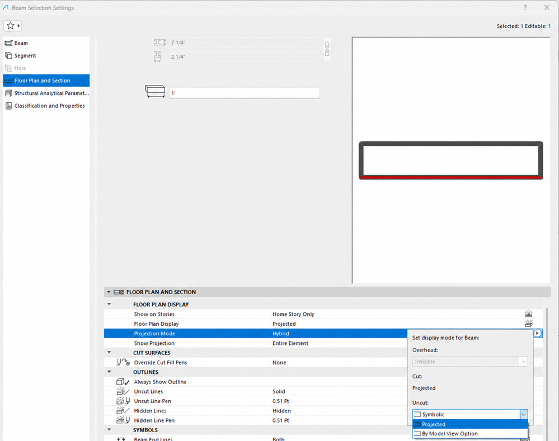
Task: Click the Solid value for Uncut Lines
Action: pos(279,391)
